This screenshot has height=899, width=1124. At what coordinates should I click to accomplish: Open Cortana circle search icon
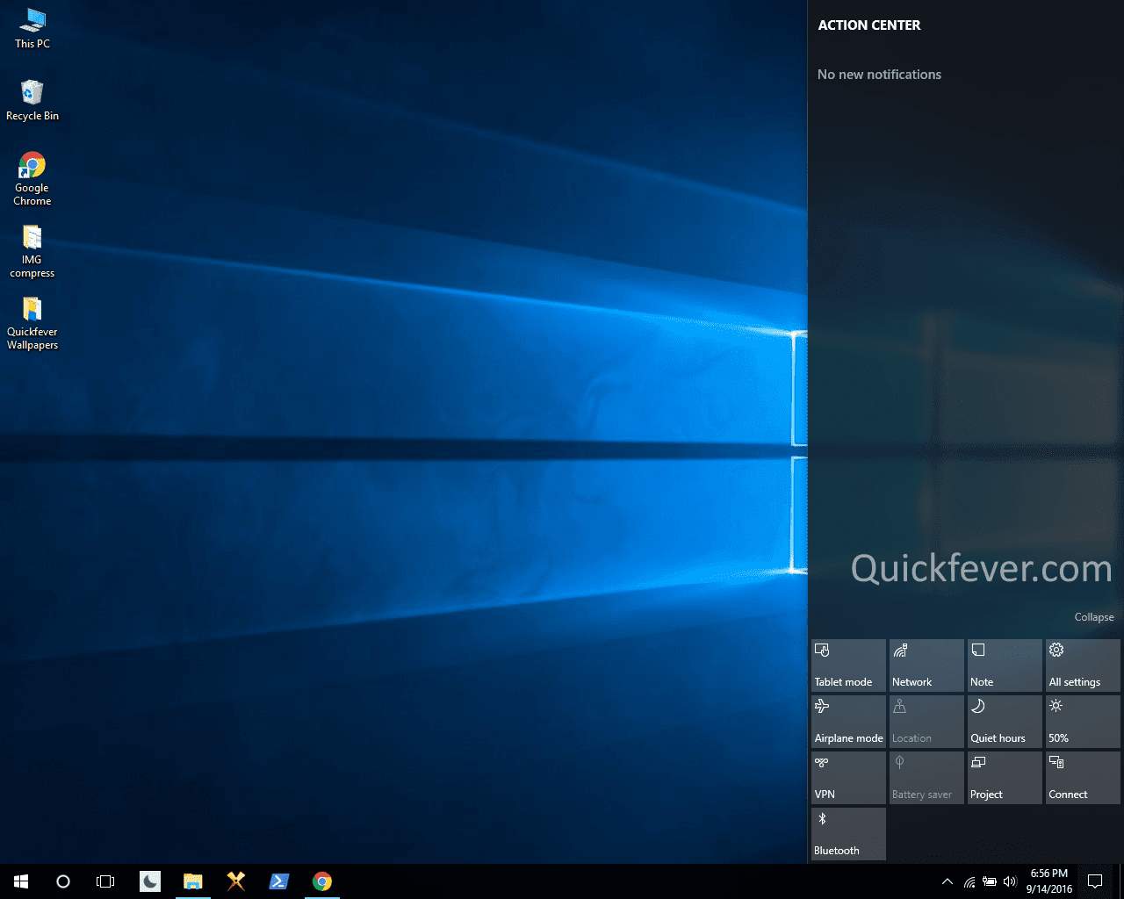tap(63, 881)
